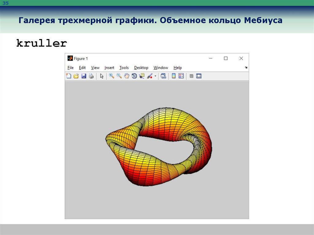Insert a legend via the toolbar icon
314x235 pixels.
point(181,76)
